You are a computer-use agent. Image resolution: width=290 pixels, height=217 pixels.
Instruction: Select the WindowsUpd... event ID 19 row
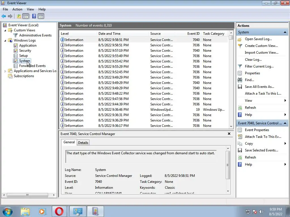[x=144, y=110]
